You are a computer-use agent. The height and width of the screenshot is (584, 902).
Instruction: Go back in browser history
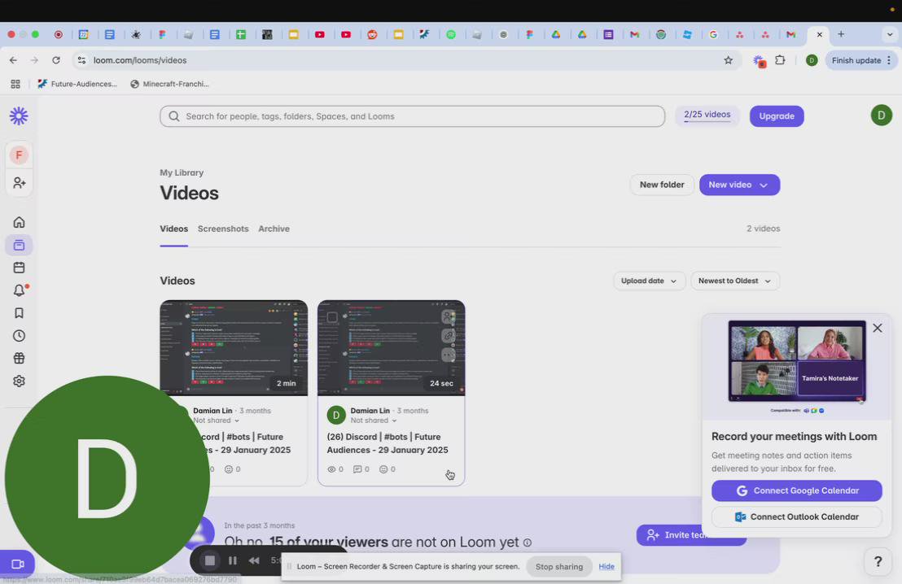point(13,59)
